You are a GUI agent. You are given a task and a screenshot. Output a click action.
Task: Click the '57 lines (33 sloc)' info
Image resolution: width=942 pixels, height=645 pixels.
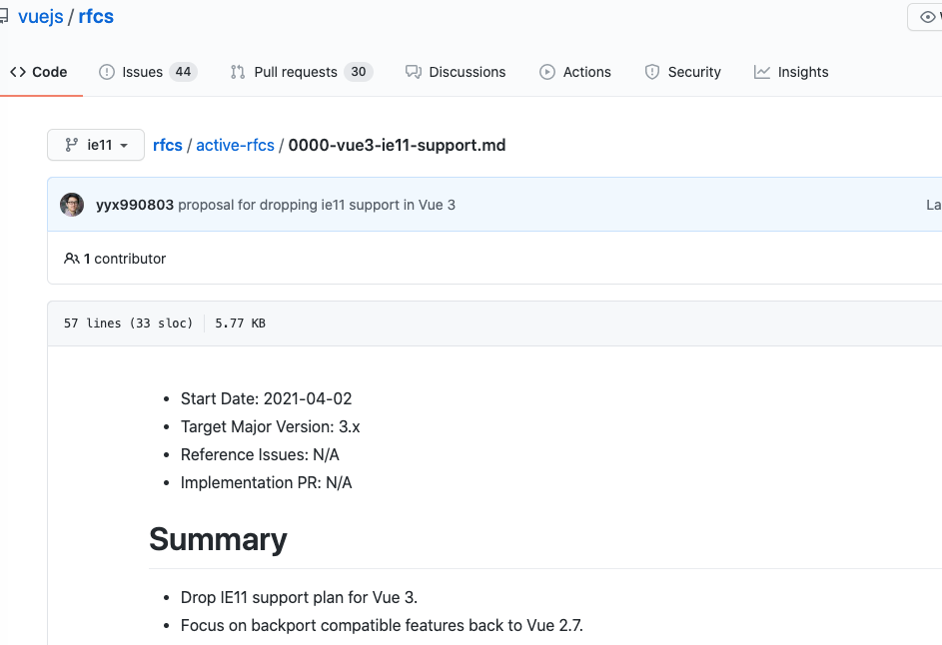pyautogui.click(x=128, y=323)
